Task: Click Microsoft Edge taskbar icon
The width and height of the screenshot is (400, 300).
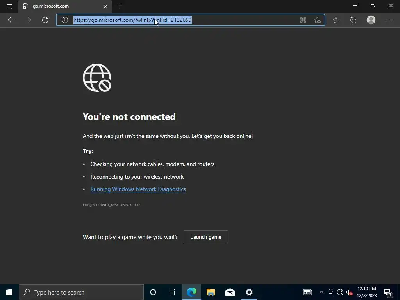Action: [192, 292]
